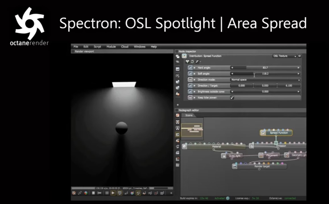Click the Activated status indicator circle
The height and width of the screenshot is (204, 329).
coord(228,198)
